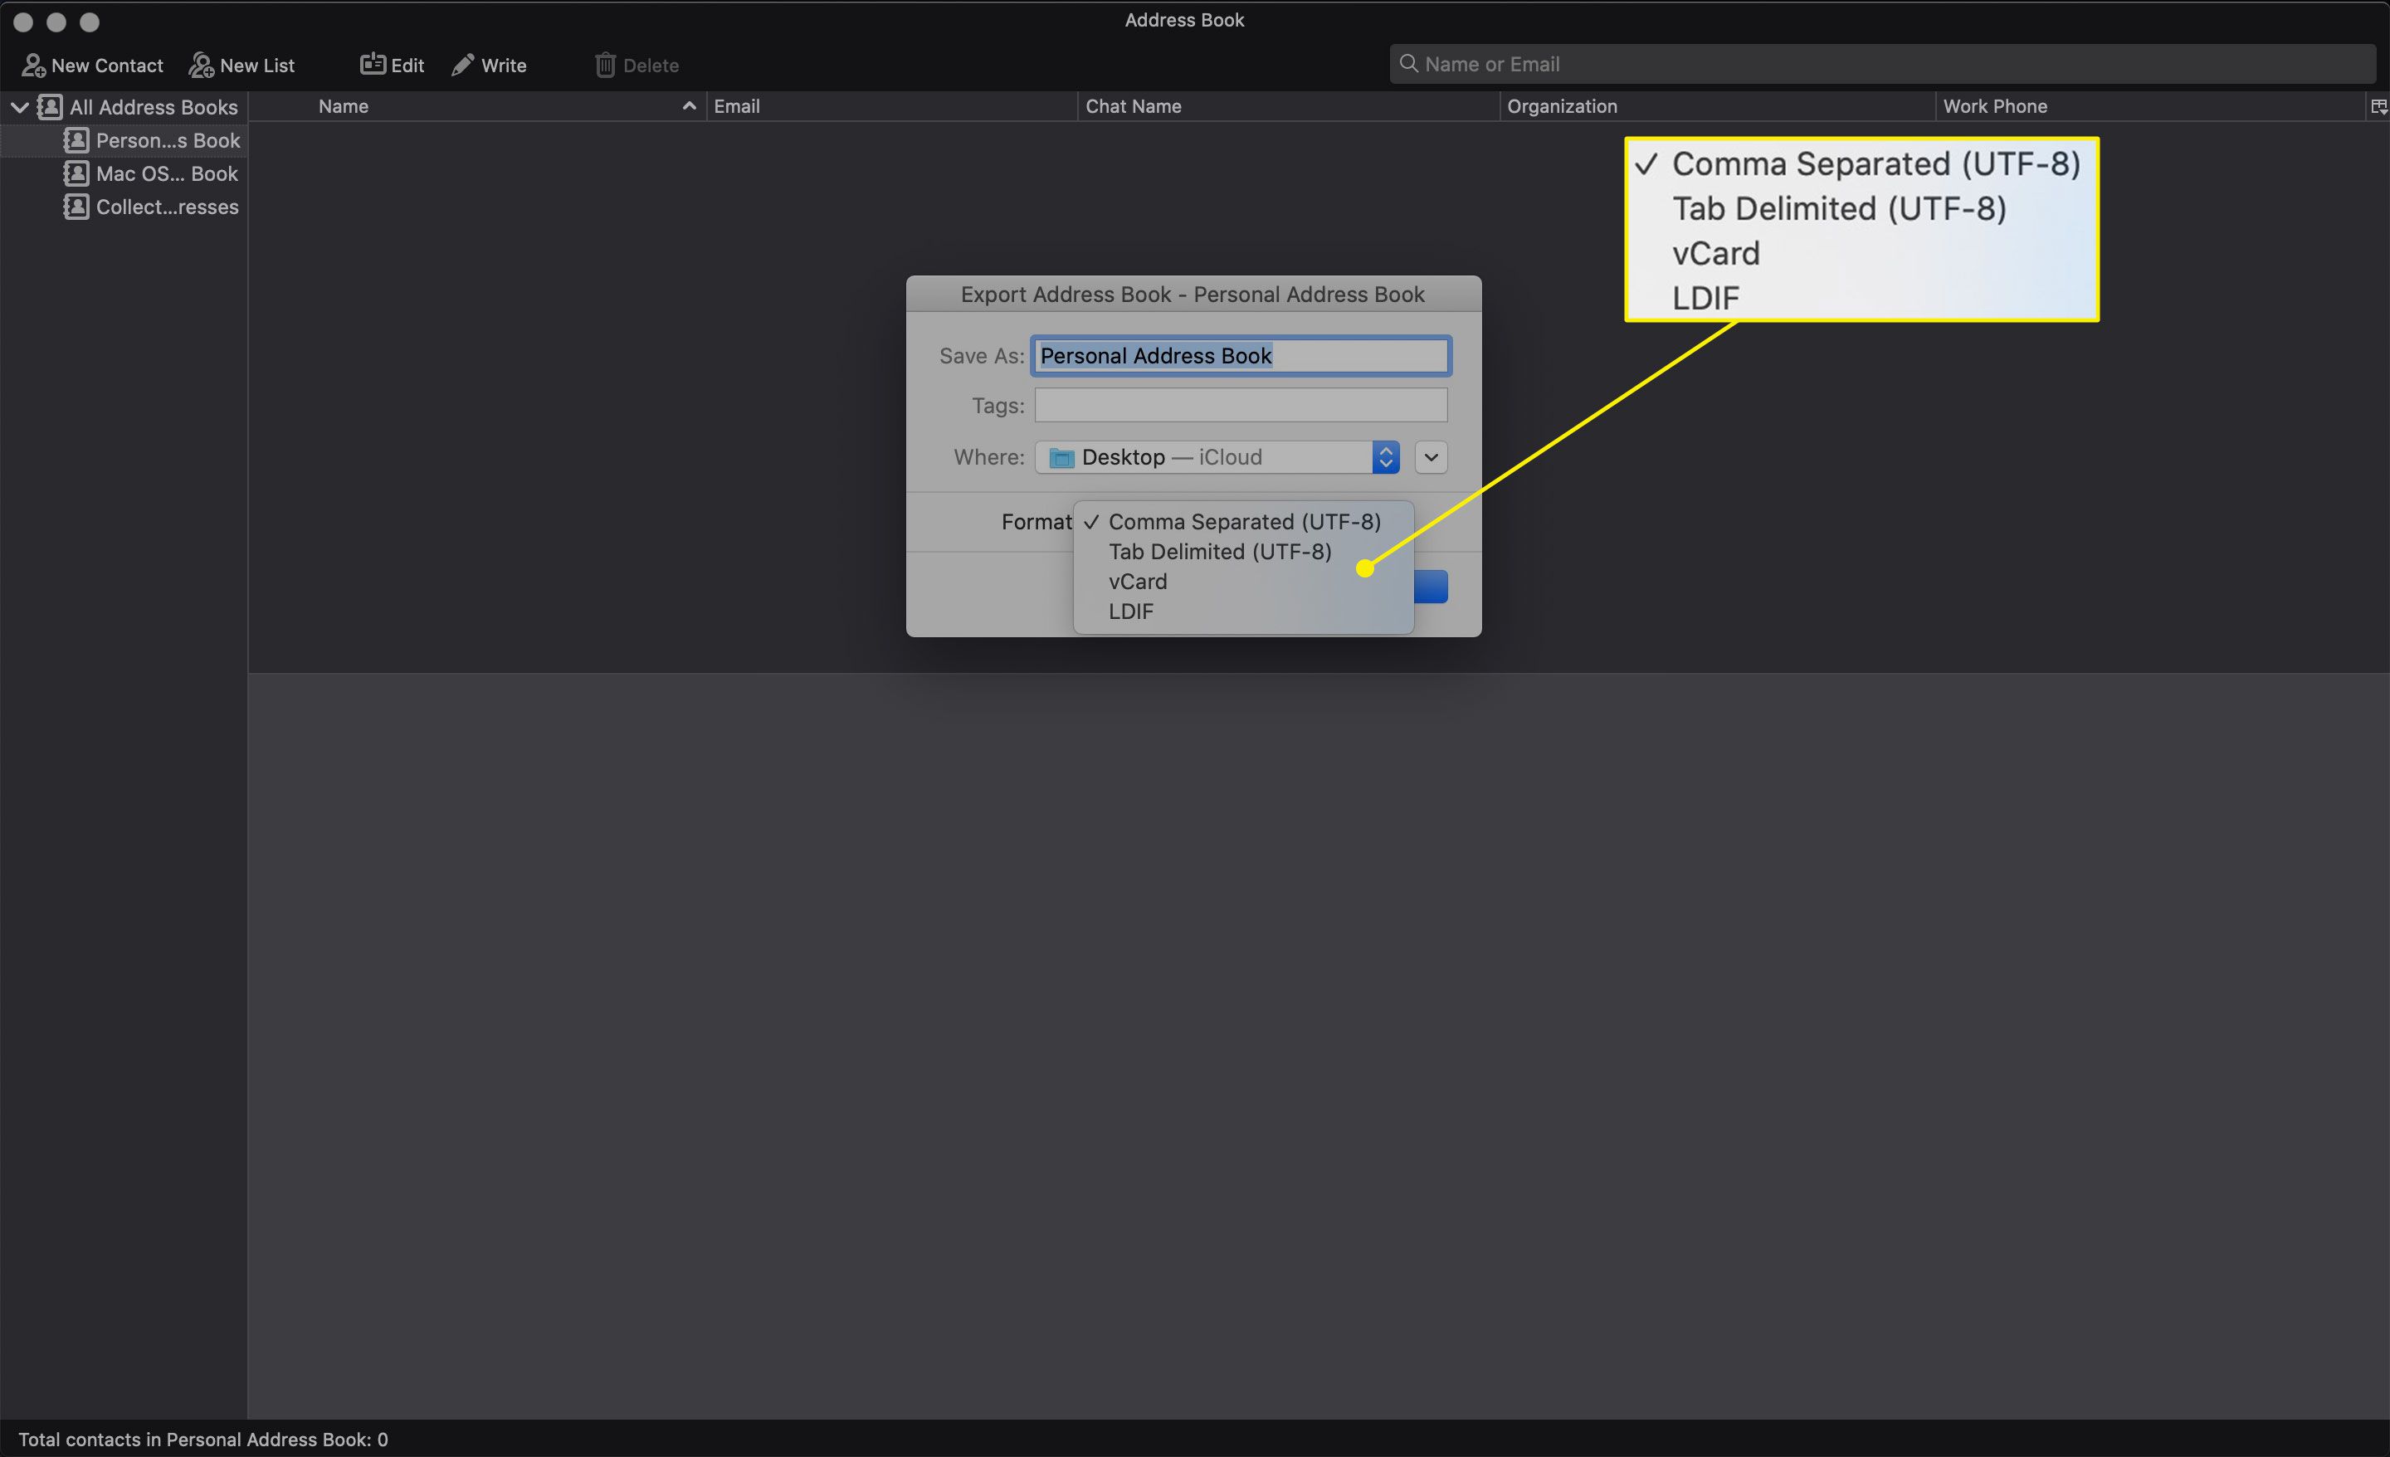The image size is (2390, 1457).
Task: Click the Delete trash toolbar button
Action: point(637,65)
